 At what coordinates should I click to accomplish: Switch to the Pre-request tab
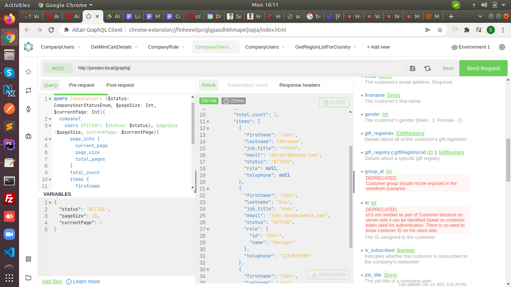tap(82, 85)
